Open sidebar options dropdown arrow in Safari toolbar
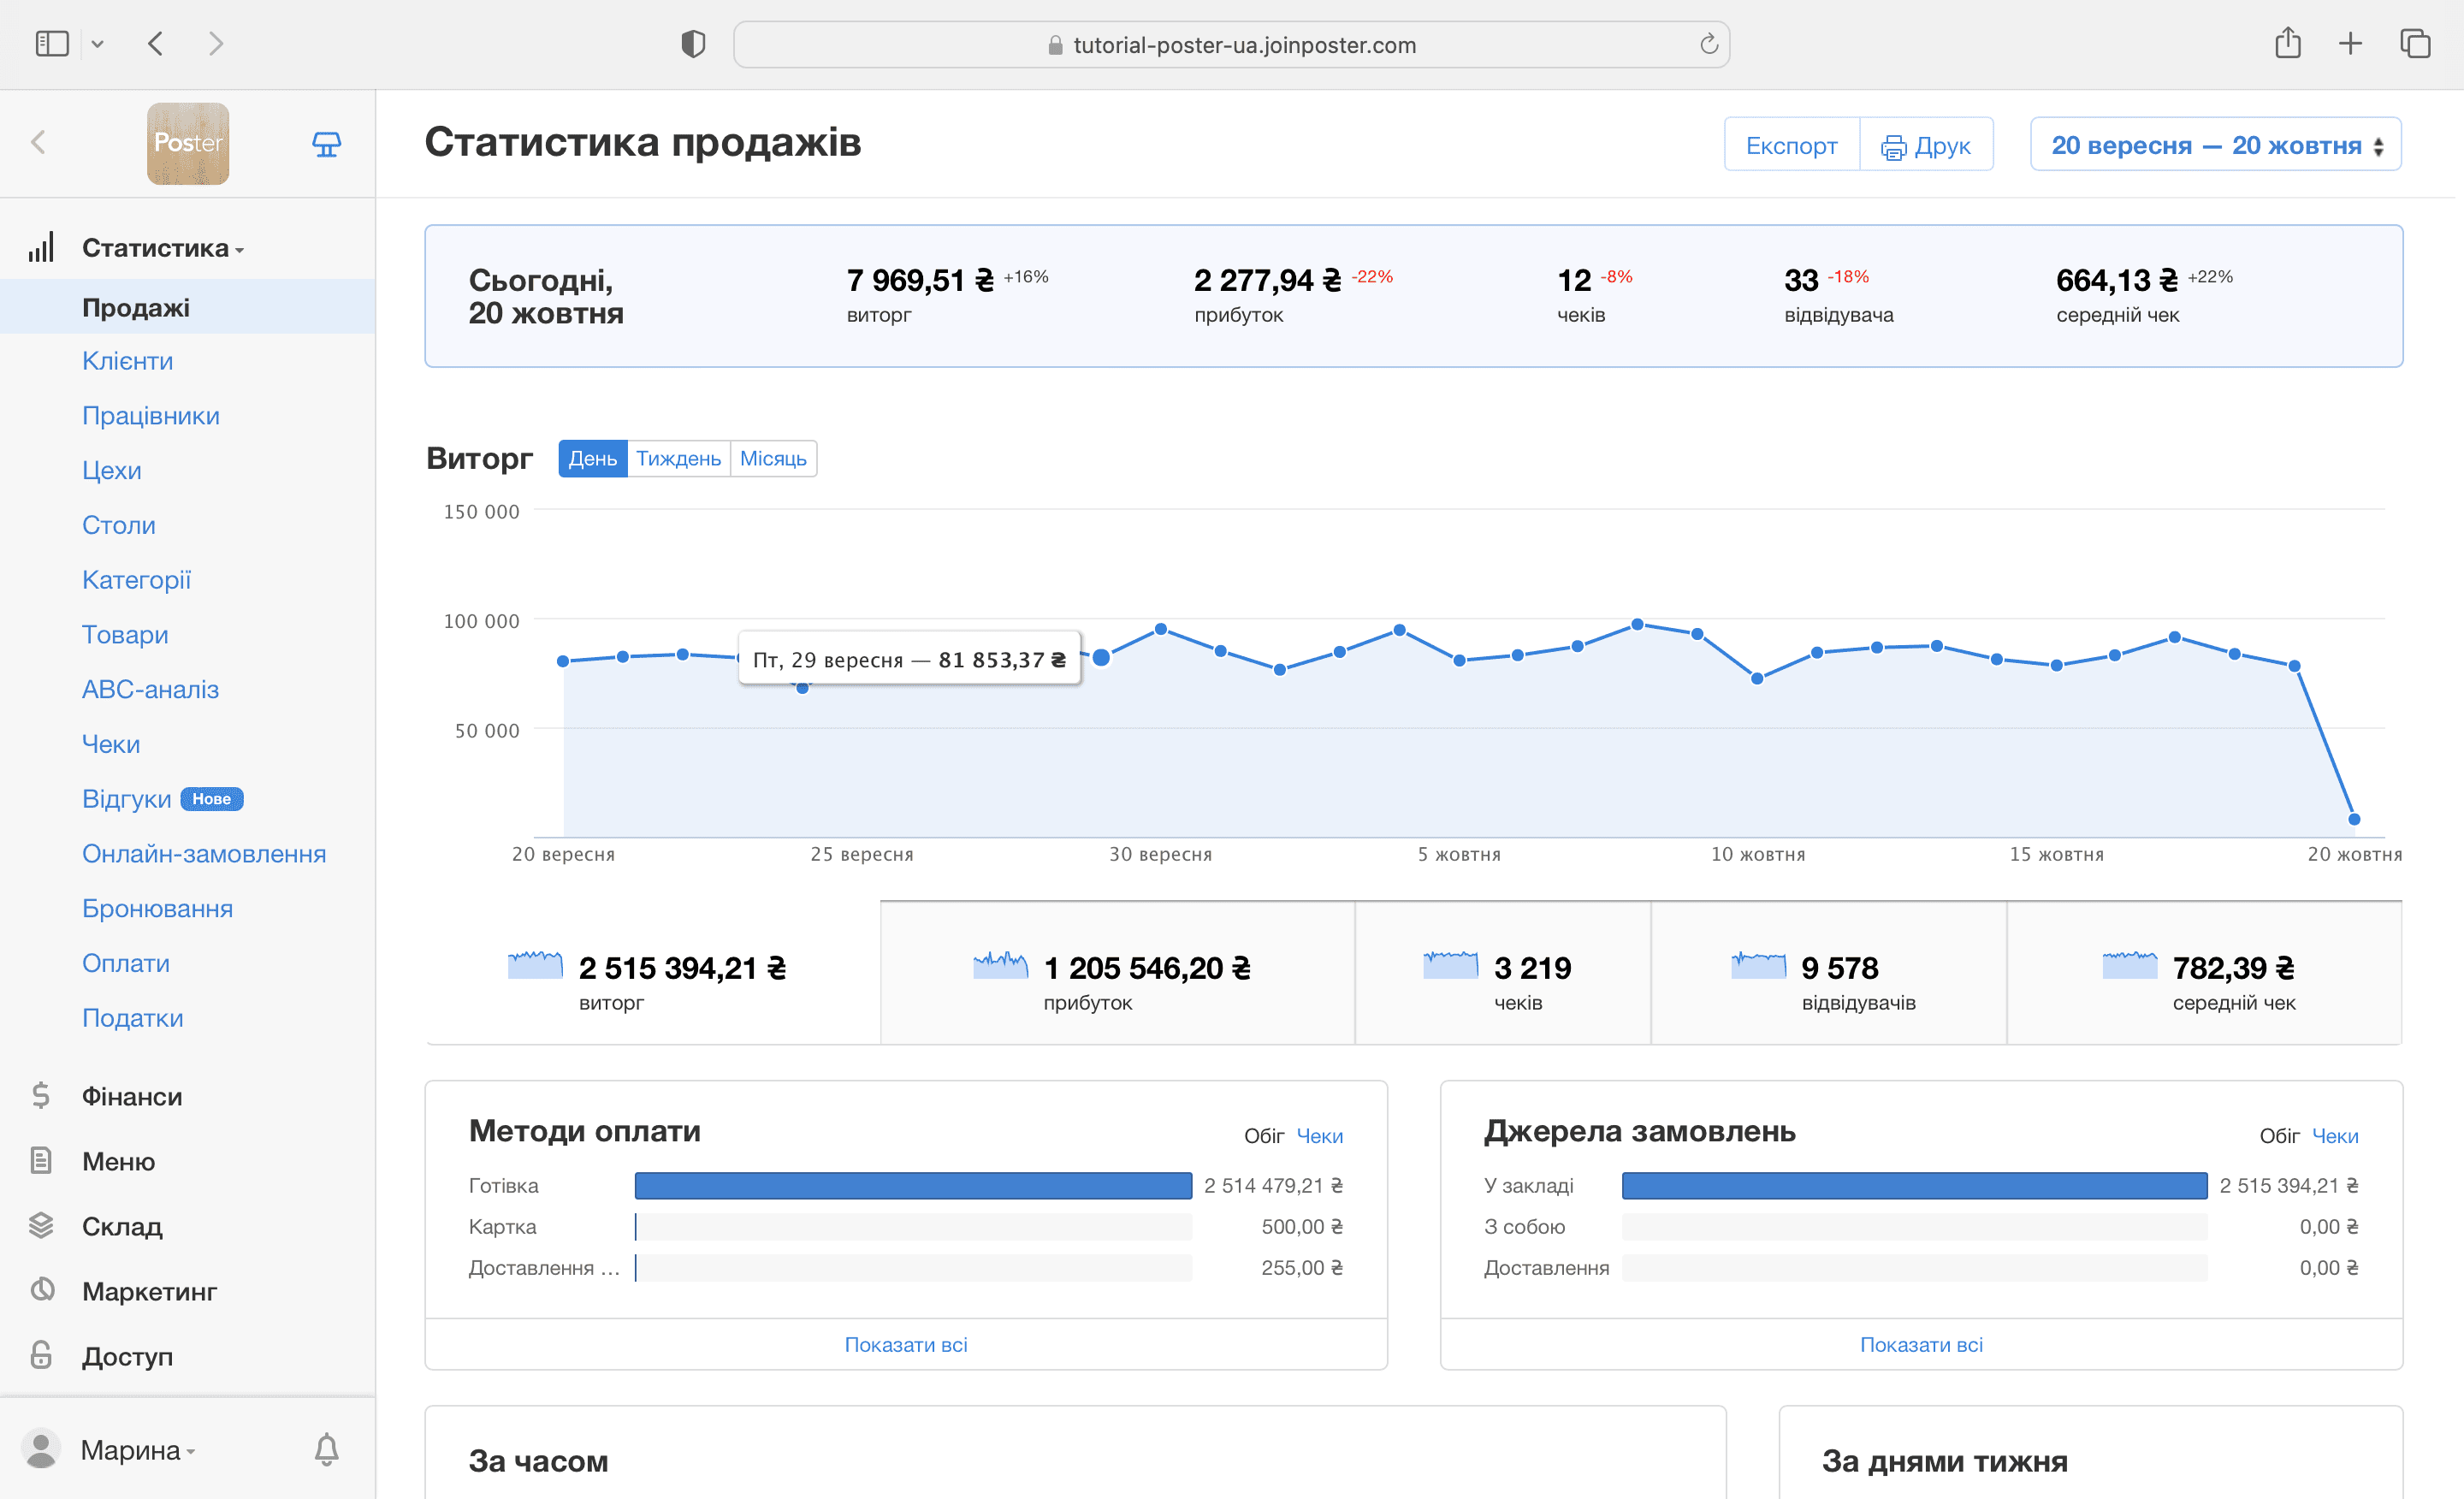The image size is (2464, 1499). click(x=97, y=44)
